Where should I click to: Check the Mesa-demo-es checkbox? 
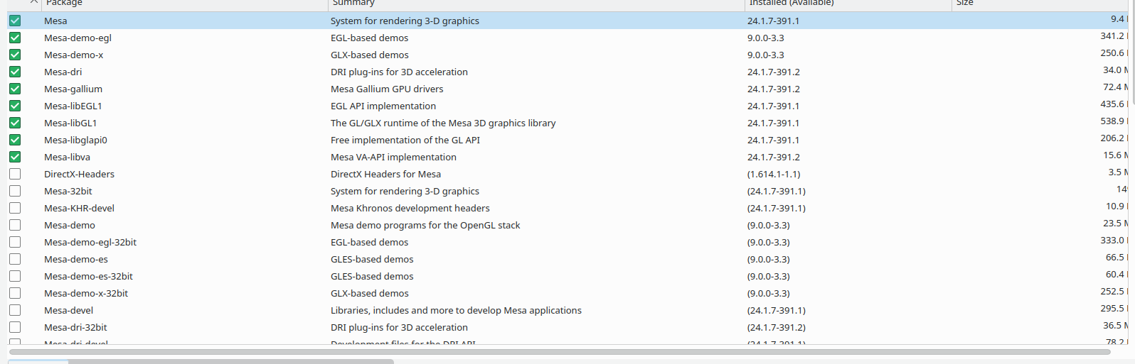(15, 259)
